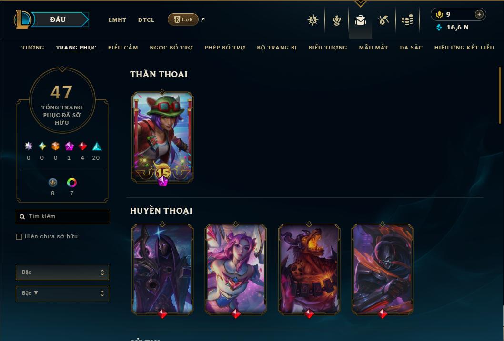Click the add RP plus icon
Viewport: 504px width, 341px height.
tap(479, 14)
